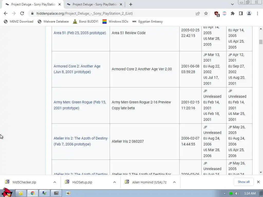The width and height of the screenshot is (263, 197).
Task: Reload the current page
Action: (x=22, y=13)
